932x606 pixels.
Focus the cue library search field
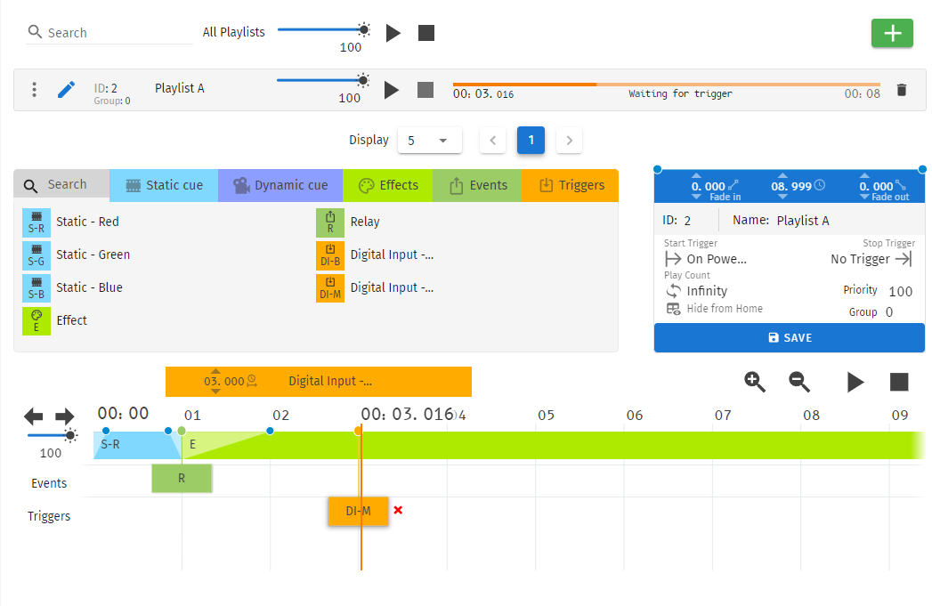61,185
